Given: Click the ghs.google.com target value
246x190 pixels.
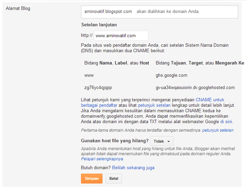Looking at the screenshot, I should click(171, 75).
